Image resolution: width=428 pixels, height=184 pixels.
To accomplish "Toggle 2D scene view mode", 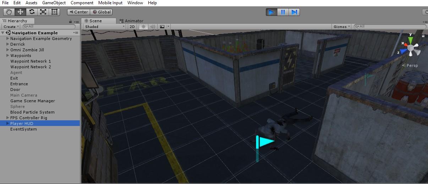I will (132, 27).
